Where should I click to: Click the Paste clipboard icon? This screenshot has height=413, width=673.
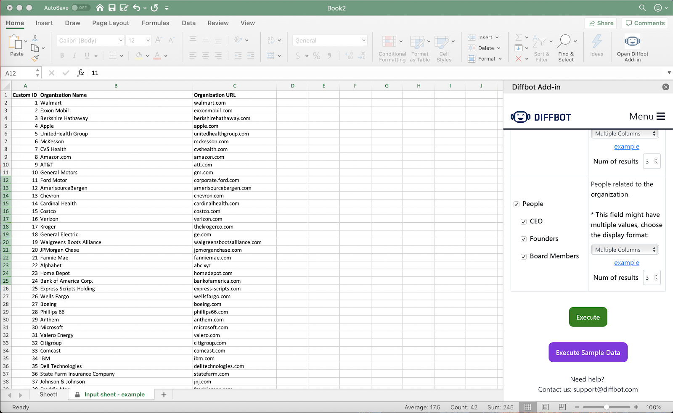click(15, 42)
